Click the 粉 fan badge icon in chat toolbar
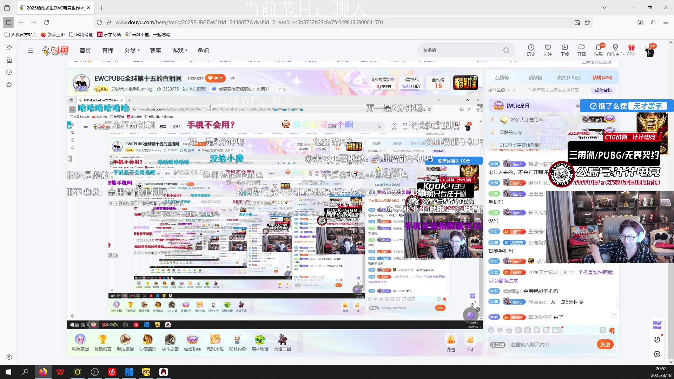Viewport: 674px width, 379px height. pos(518,330)
